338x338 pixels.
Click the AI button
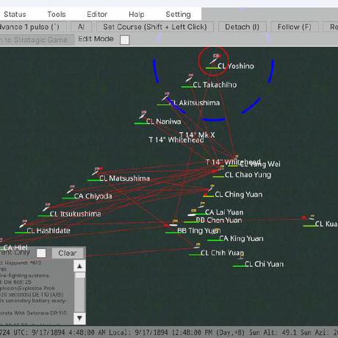coord(81,27)
